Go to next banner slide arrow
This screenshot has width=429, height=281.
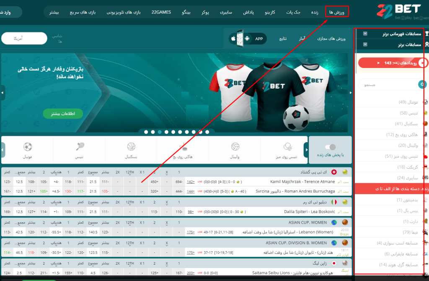coord(351,93)
